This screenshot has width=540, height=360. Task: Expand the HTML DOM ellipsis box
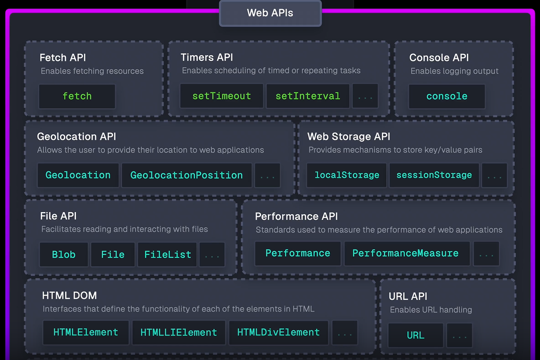pyautogui.click(x=345, y=333)
